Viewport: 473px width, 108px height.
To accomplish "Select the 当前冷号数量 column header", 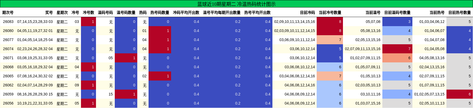I will 330,13.
